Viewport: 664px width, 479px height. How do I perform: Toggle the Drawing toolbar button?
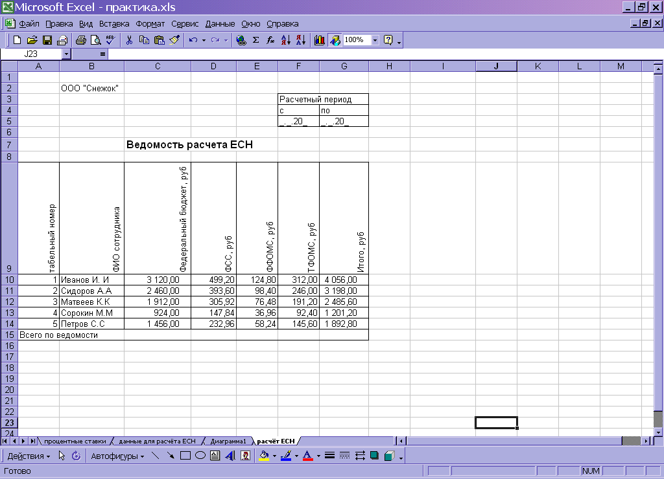[335, 40]
